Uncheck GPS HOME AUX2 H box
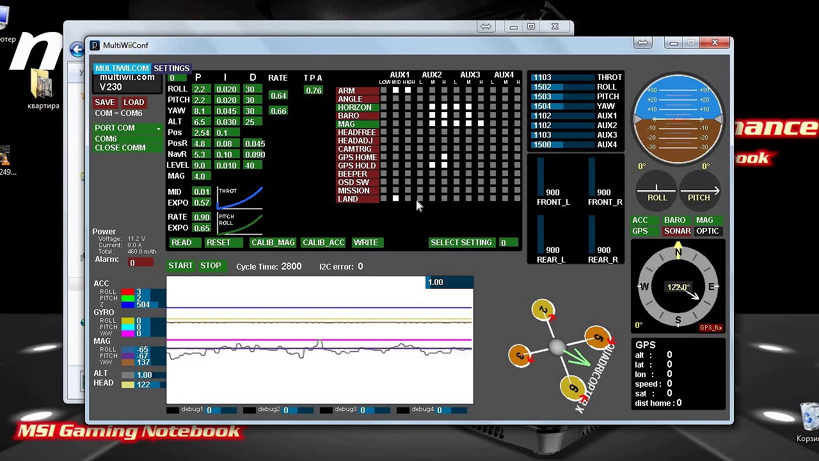This screenshot has height=461, width=819. [444, 157]
